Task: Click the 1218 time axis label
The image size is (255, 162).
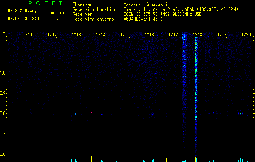Action: coord(197,34)
